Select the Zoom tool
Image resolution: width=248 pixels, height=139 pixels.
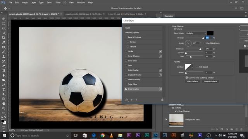point(3,108)
